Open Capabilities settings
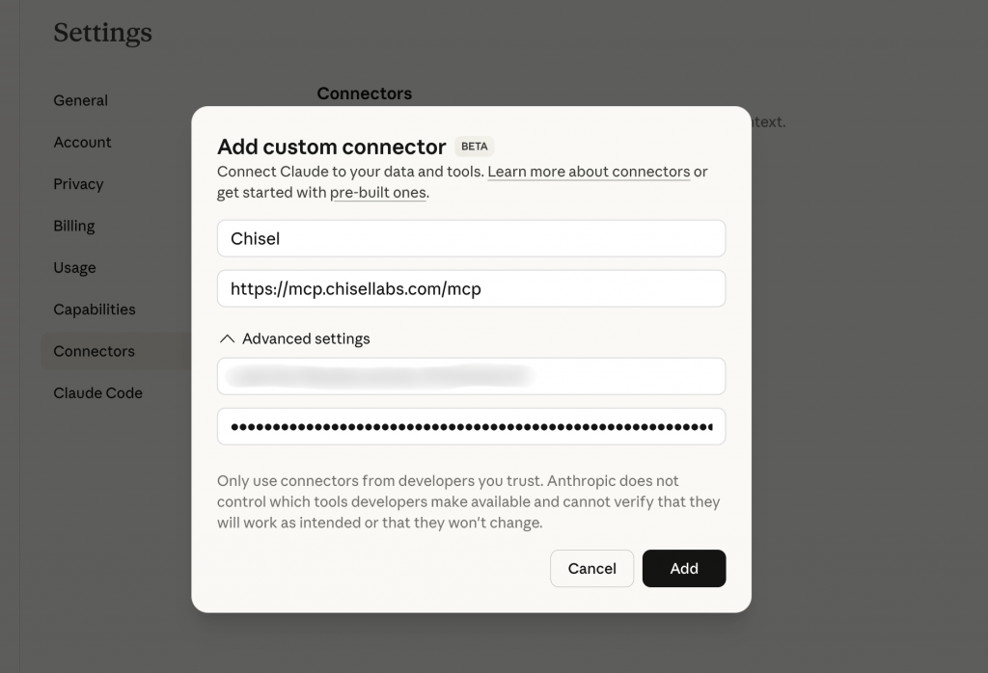Screen dimensions: 988x673 (x=95, y=310)
